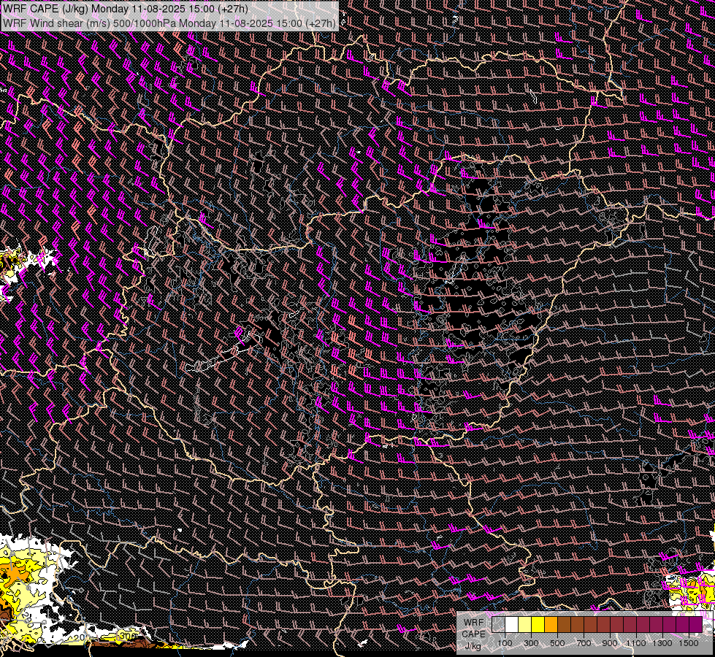The height and width of the screenshot is (657, 715).
Task: Click the transparent first swatch in the legend
Action: point(498,625)
